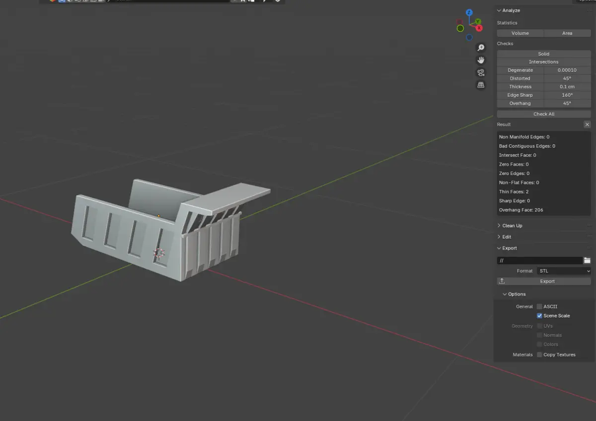Click the blue Z axis gizmo circle

[469, 12]
